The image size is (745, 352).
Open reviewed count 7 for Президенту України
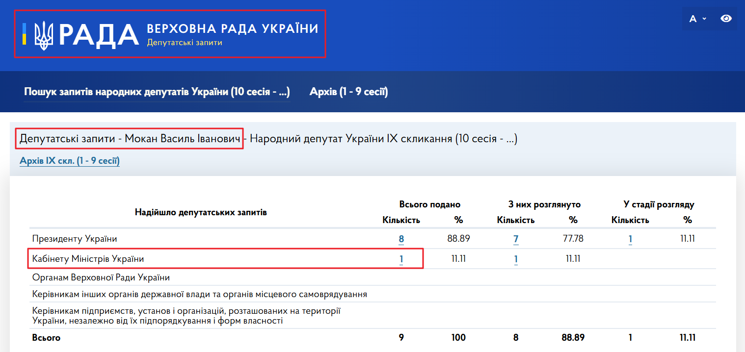516,239
